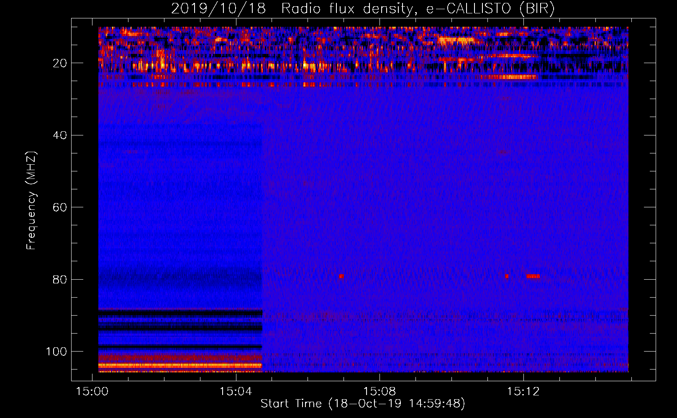Click the plot title "Radio flux density, e-CALLISTO (BIR)"
The width and height of the screenshot is (677, 418).
[418, 9]
